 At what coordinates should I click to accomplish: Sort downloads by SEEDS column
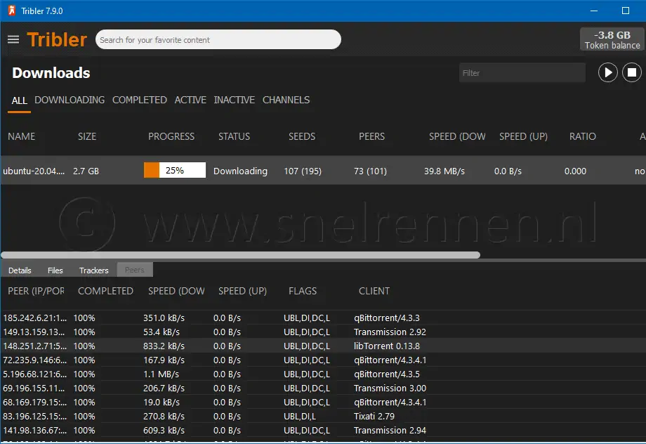(x=301, y=136)
